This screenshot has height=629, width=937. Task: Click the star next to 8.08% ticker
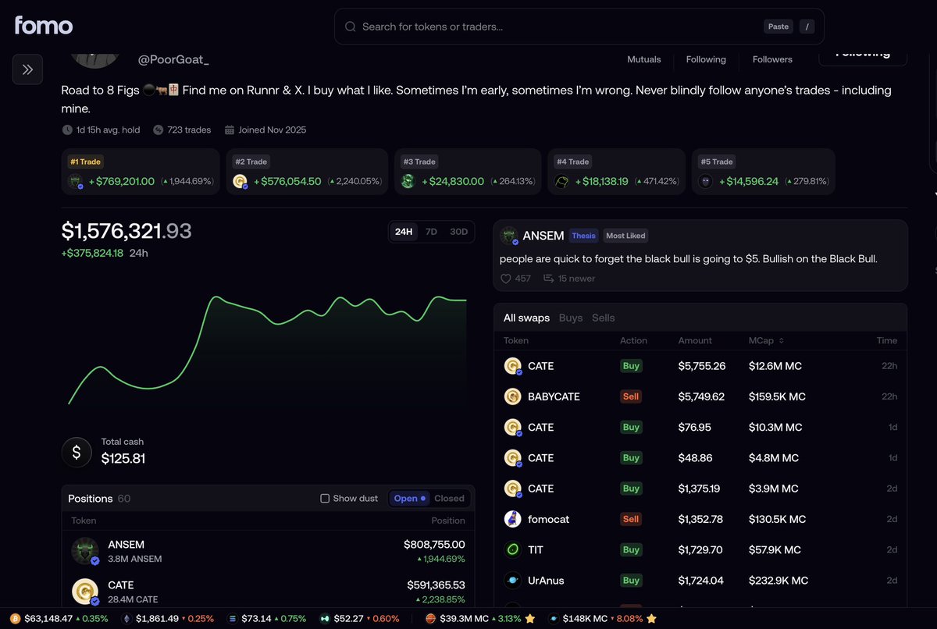click(x=652, y=619)
